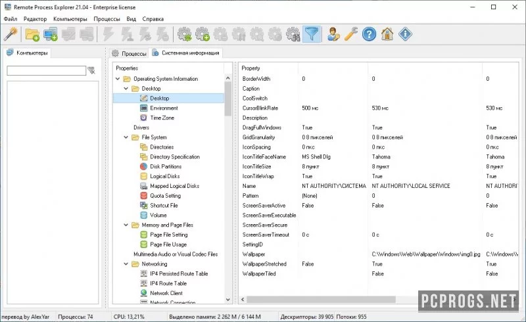Click the Disk Partitions pie icon

pos(143,166)
